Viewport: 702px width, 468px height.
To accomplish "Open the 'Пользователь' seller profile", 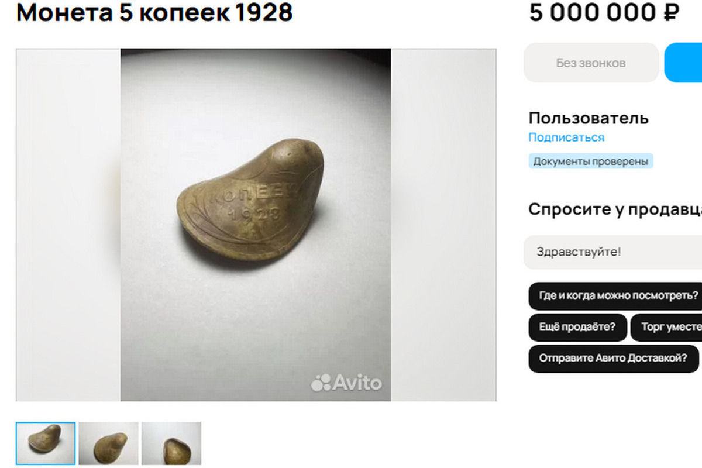I will (589, 118).
